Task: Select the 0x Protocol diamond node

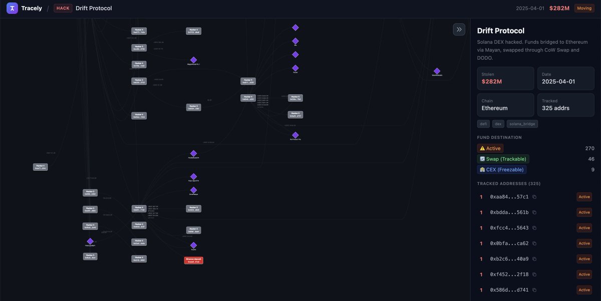Action: pos(295,135)
